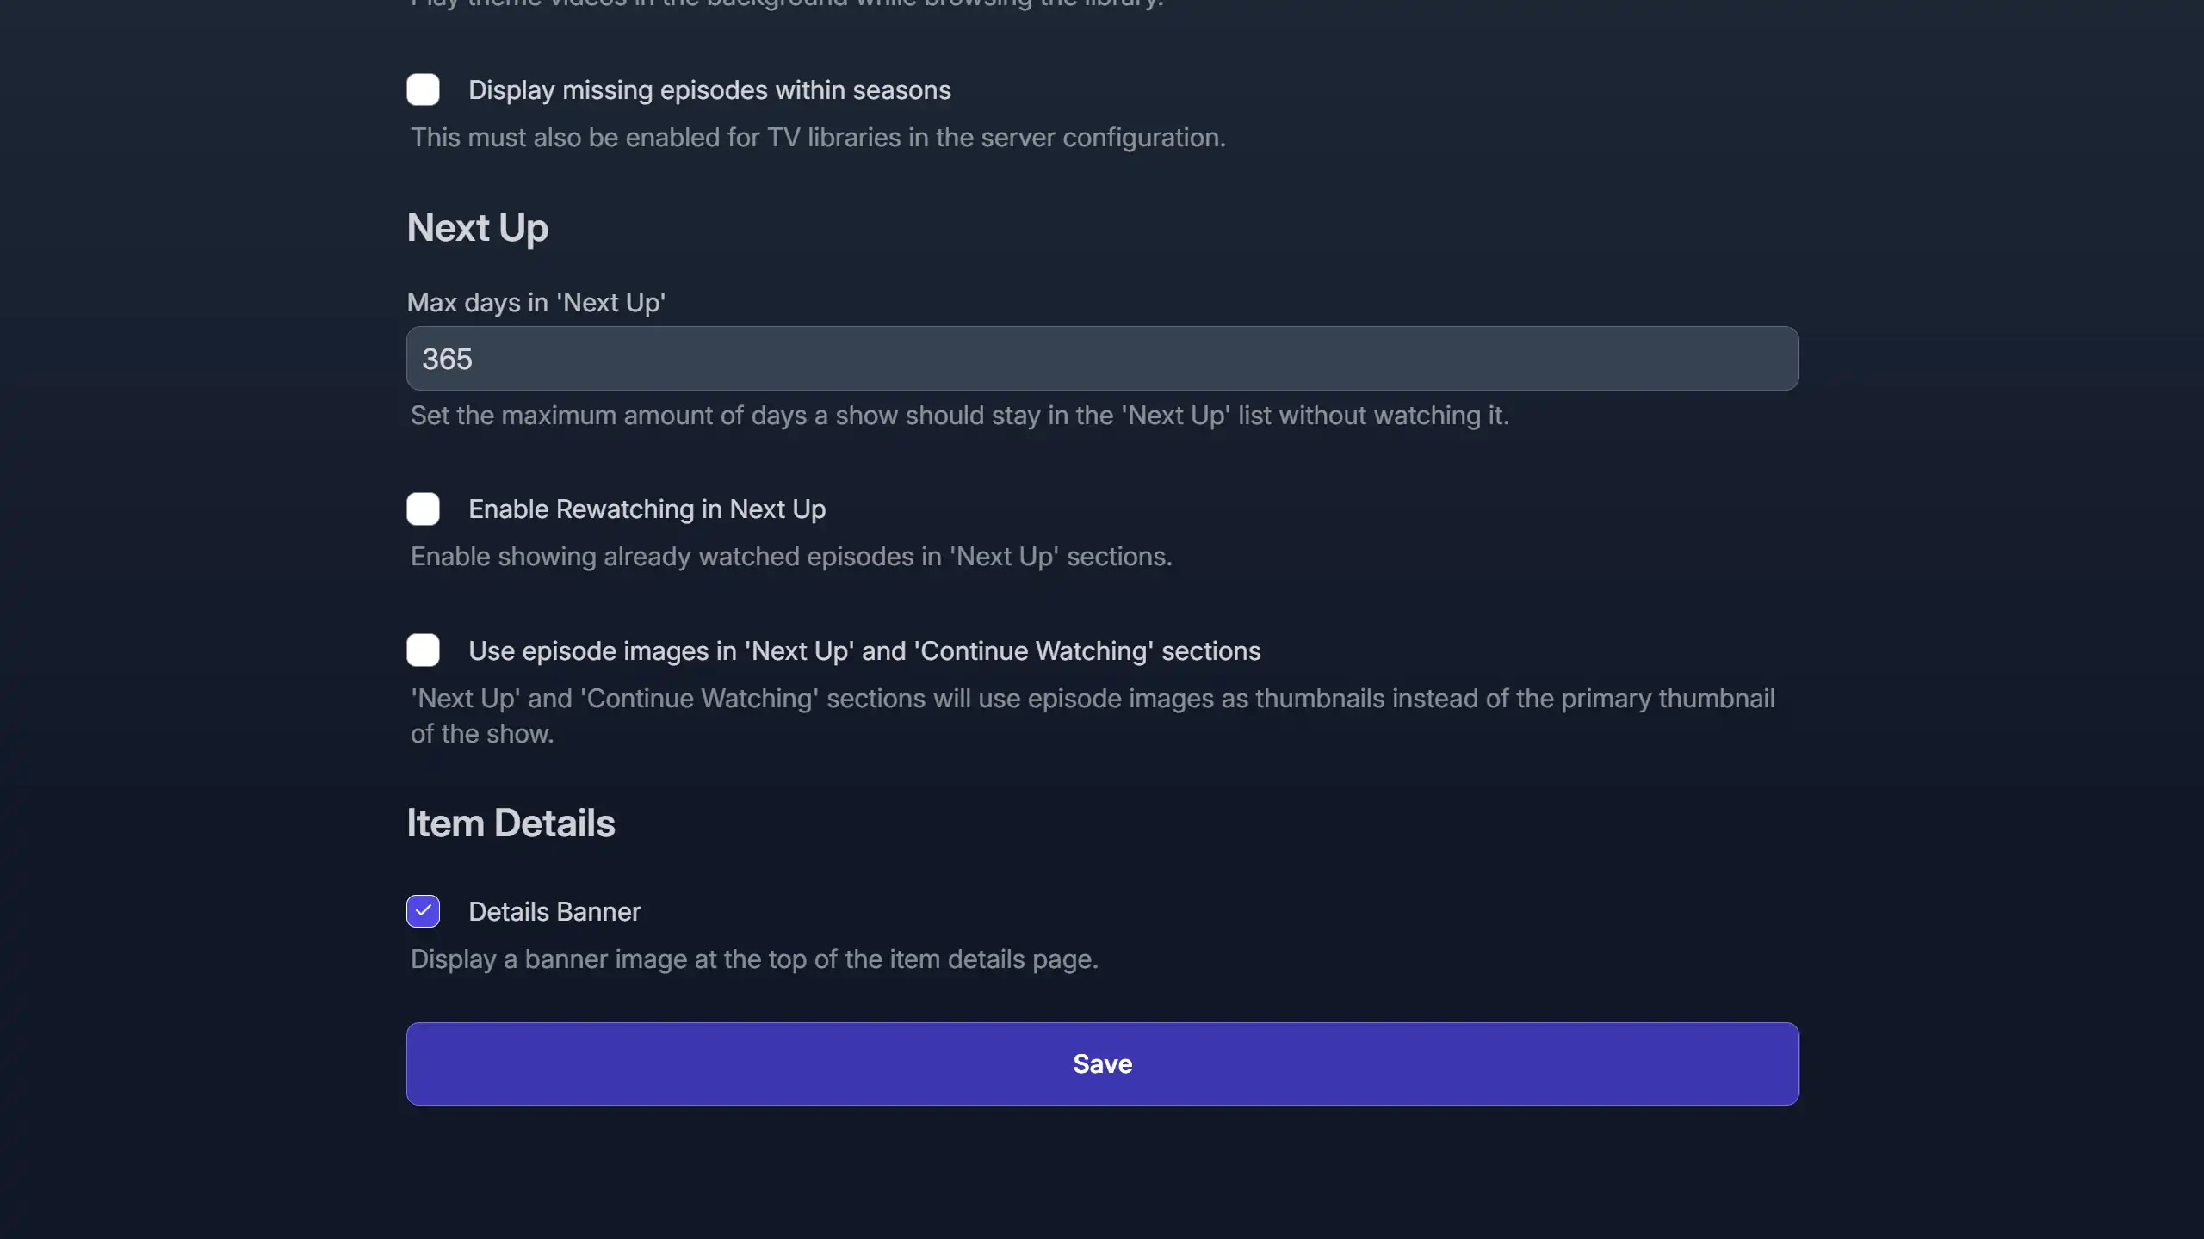2204x1239 pixels.
Task: Tick the Enable Rewatching in Next Up checkbox
Action: (423, 509)
